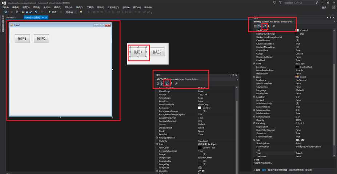Viewport: 337px width, 174px height.
Task: Open notifications flag icon in title bar
Action: pyautogui.click(x=275, y=2)
